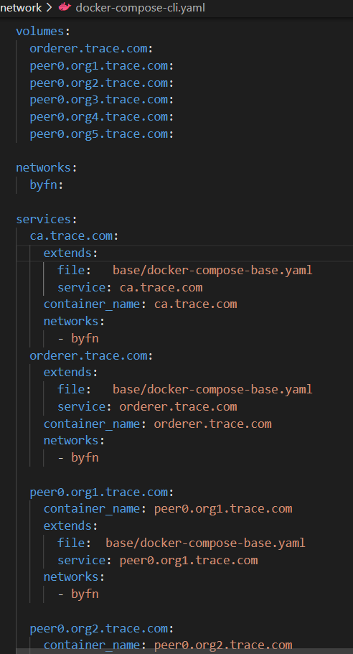This screenshot has width=353, height=654.
Task: Open docker-compose-cli.yaml breadcrumb item
Action: pos(141,7)
